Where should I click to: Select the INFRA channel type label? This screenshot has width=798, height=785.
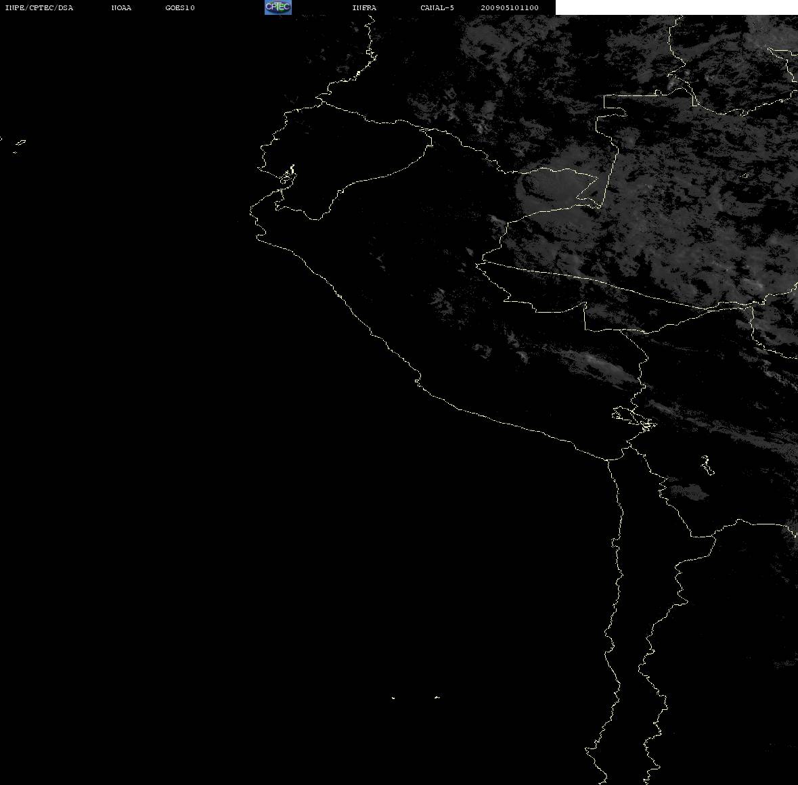pos(364,7)
